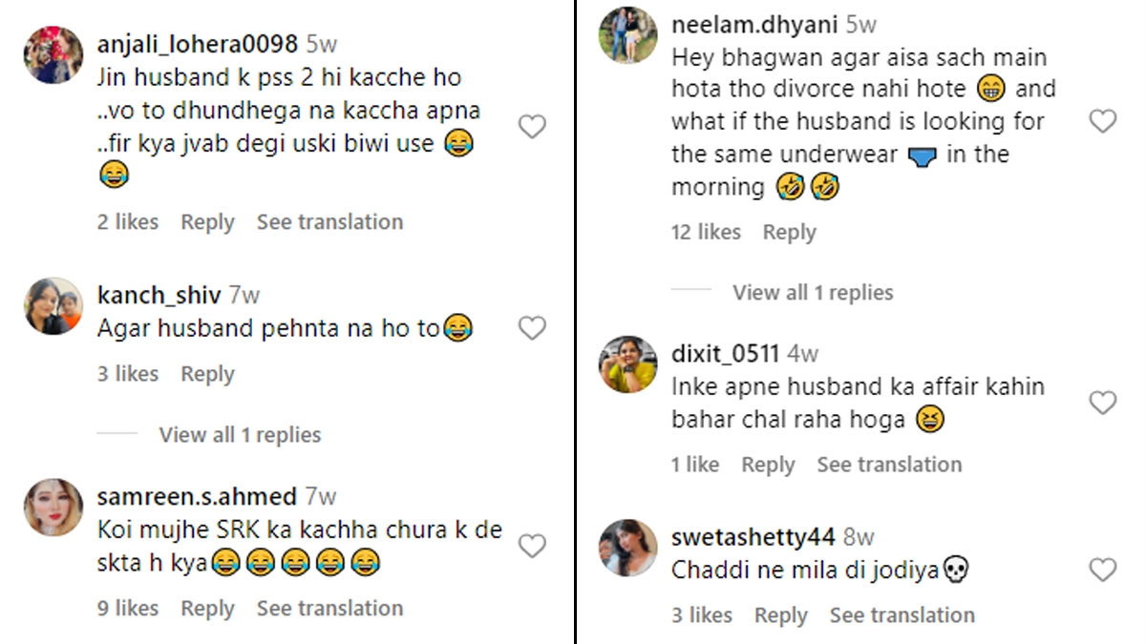Expand replies under neelam.dhyani's comment
The height and width of the screenshot is (644, 1146).
(x=813, y=293)
